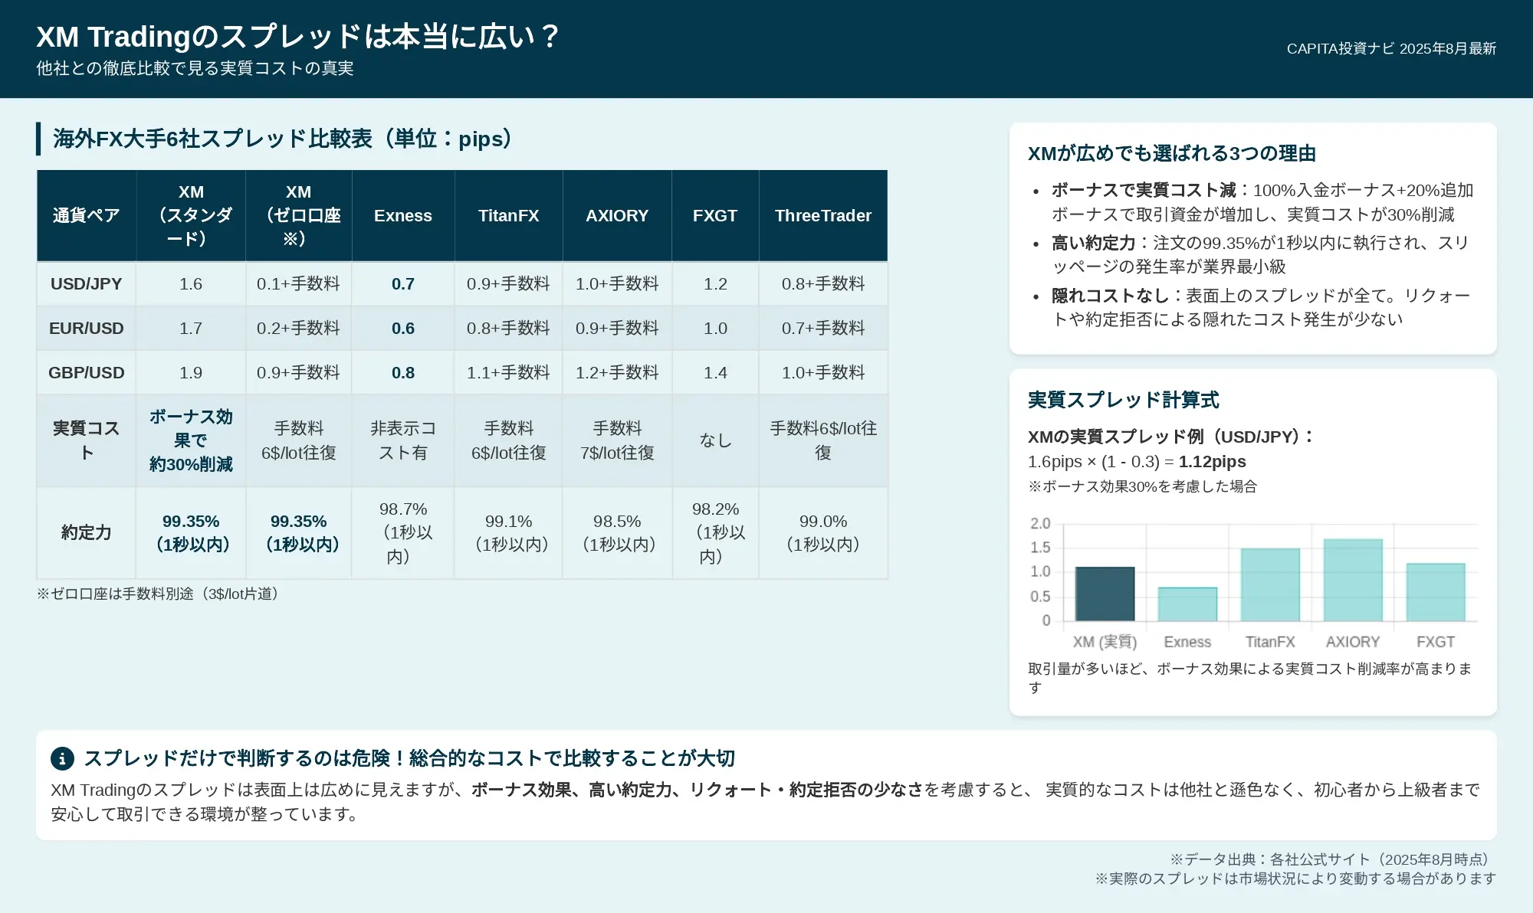Click the dark XM (実質) chart bar
This screenshot has height=913, width=1533.
point(1105,594)
